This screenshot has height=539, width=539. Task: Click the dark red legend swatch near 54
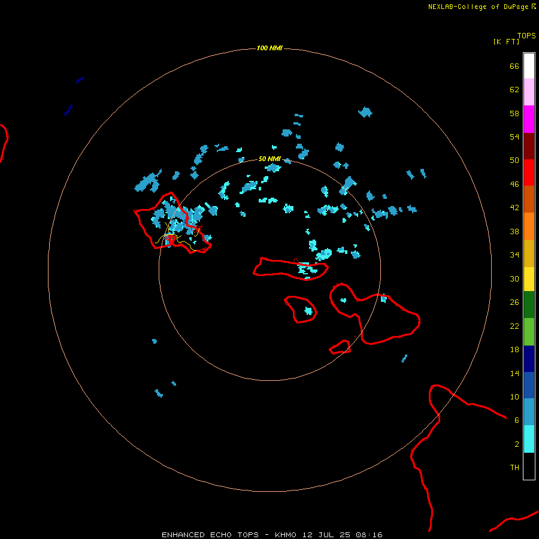529,146
